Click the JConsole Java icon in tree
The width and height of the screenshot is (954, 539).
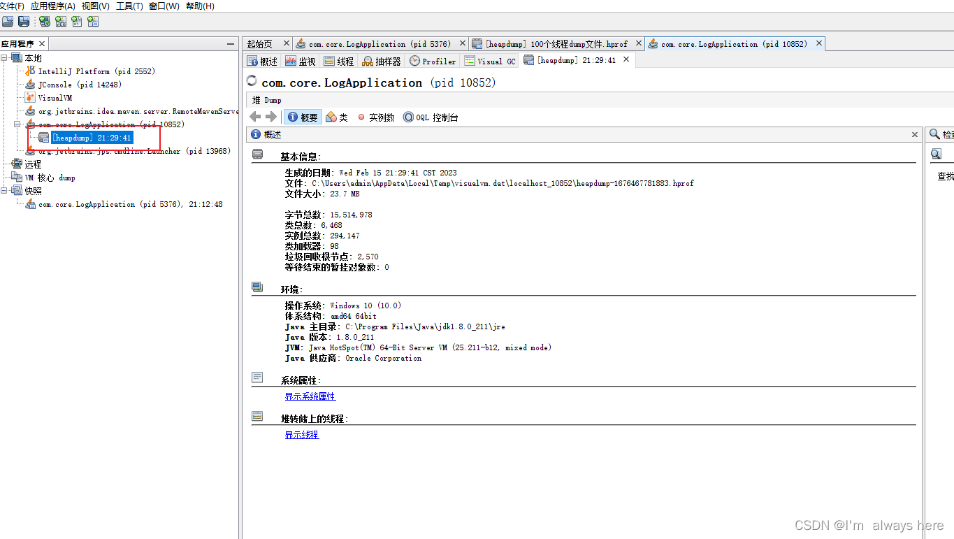click(x=30, y=85)
